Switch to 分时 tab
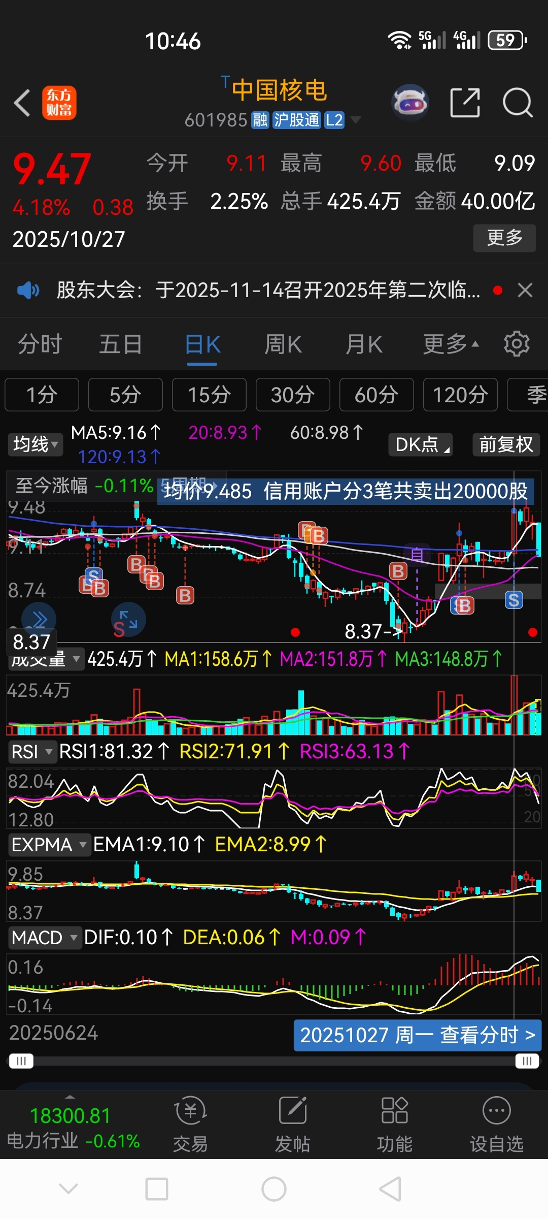Viewport: 548px width, 1219px height. pos(40,344)
